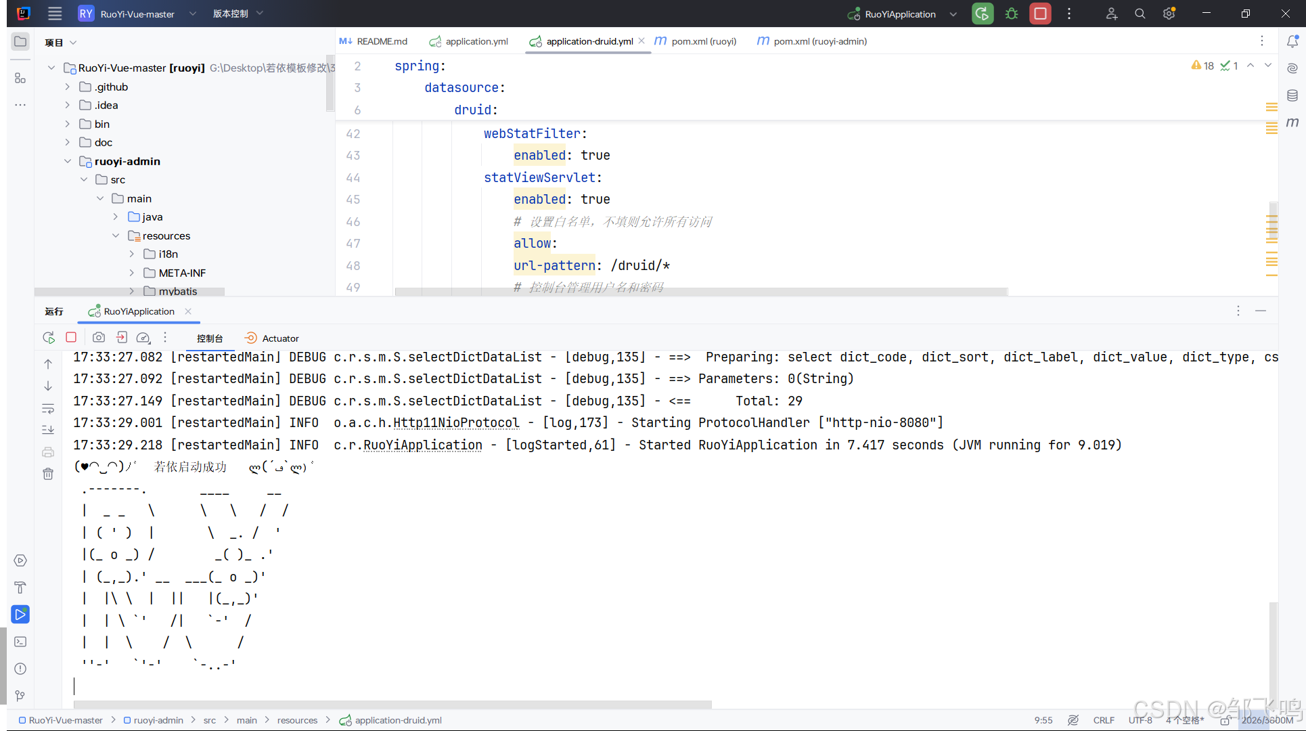Rerun RuoYiApplication from top toolbar
1306x731 pixels.
983,14
